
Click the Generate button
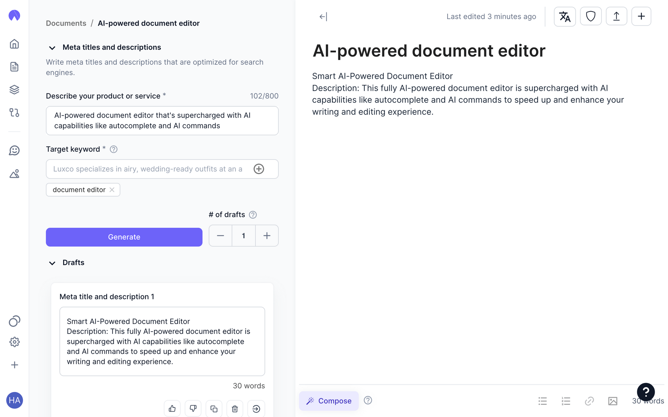pos(124,237)
